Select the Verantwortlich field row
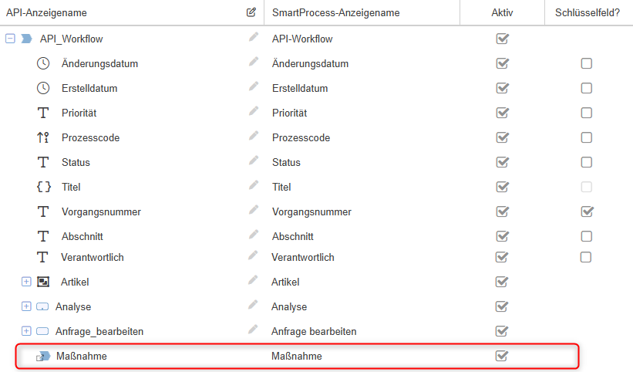The height and width of the screenshot is (372, 633). pyautogui.click(x=93, y=257)
